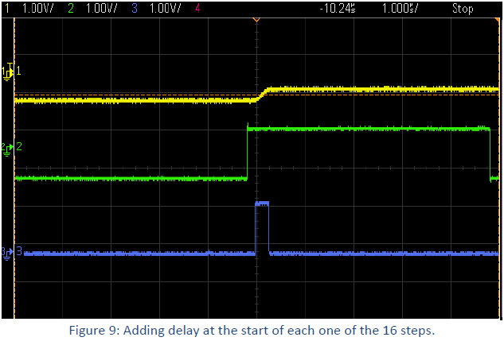
Task: Click the yellow channel 1 label number
Action: 18,72
